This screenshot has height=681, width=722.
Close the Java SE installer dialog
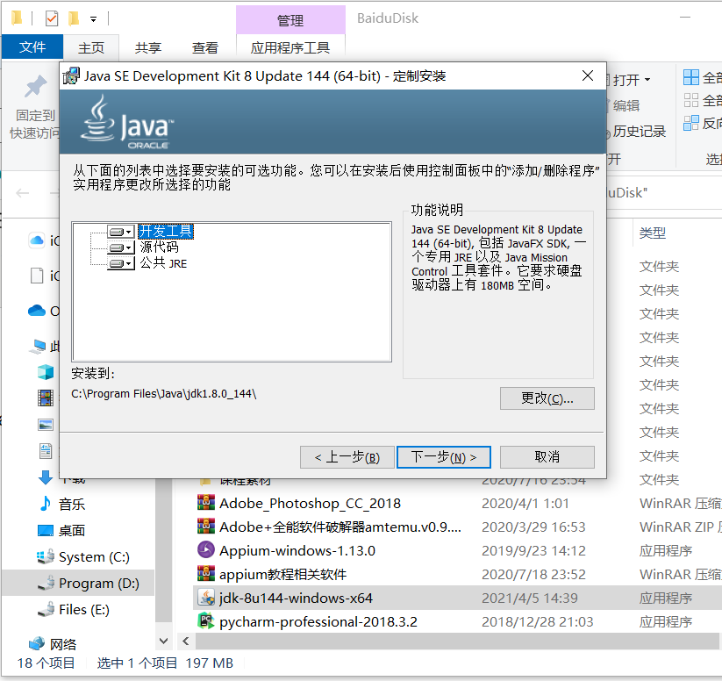pos(588,75)
